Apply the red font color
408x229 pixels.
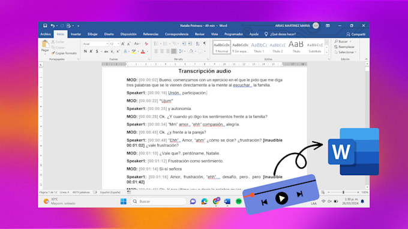click(143, 51)
